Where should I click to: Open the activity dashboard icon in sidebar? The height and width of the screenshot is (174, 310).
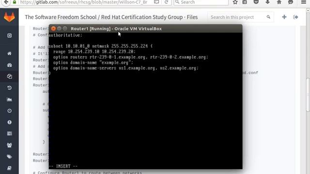pos(10,65)
